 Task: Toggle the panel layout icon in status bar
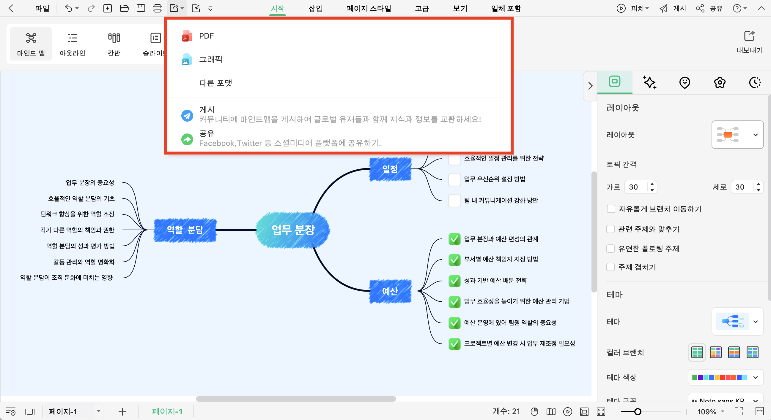point(30,412)
